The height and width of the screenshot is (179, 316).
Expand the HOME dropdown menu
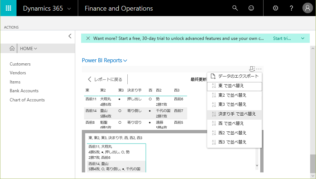36,49
